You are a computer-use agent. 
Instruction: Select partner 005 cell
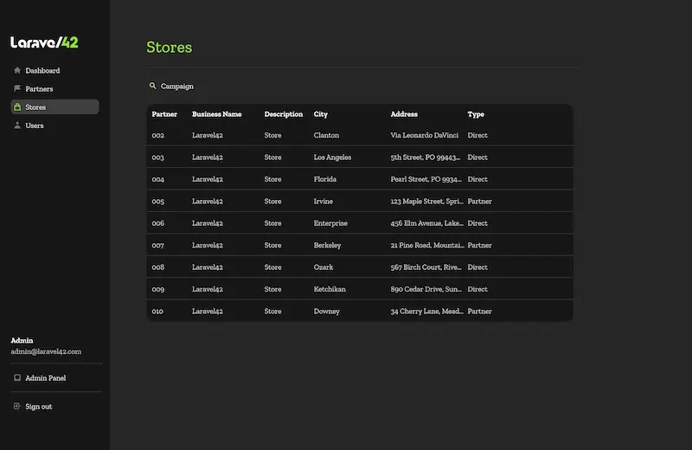tap(158, 202)
